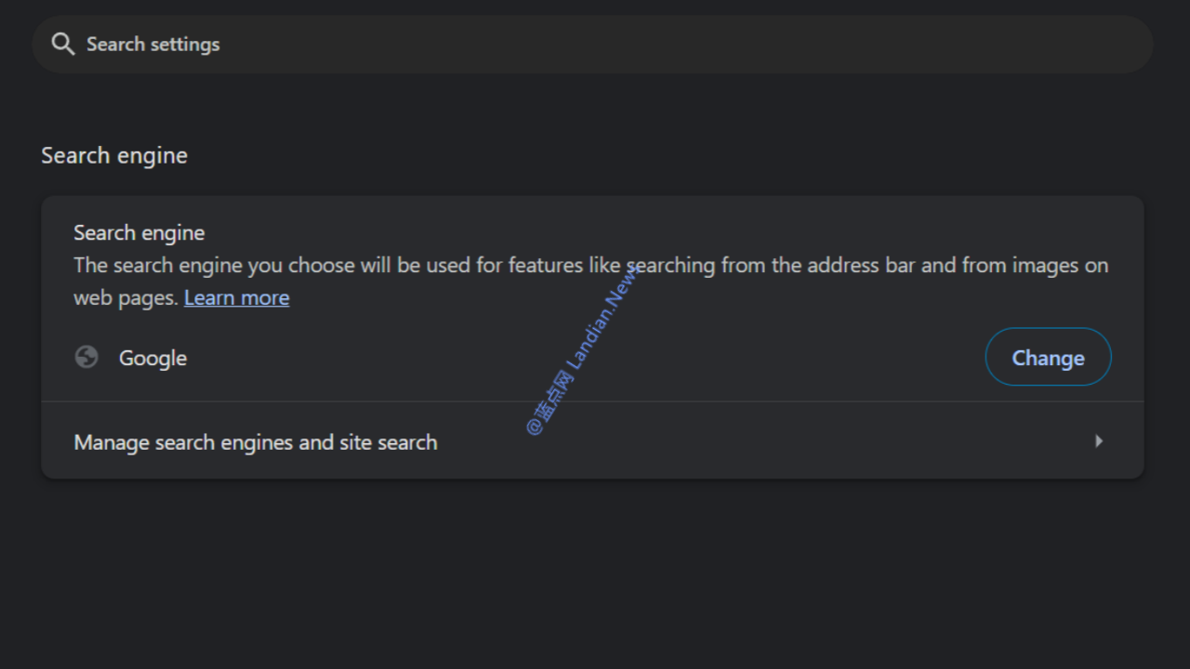Click the empty area below the settings card
Viewport: 1190px width, 669px height.
coord(595,576)
